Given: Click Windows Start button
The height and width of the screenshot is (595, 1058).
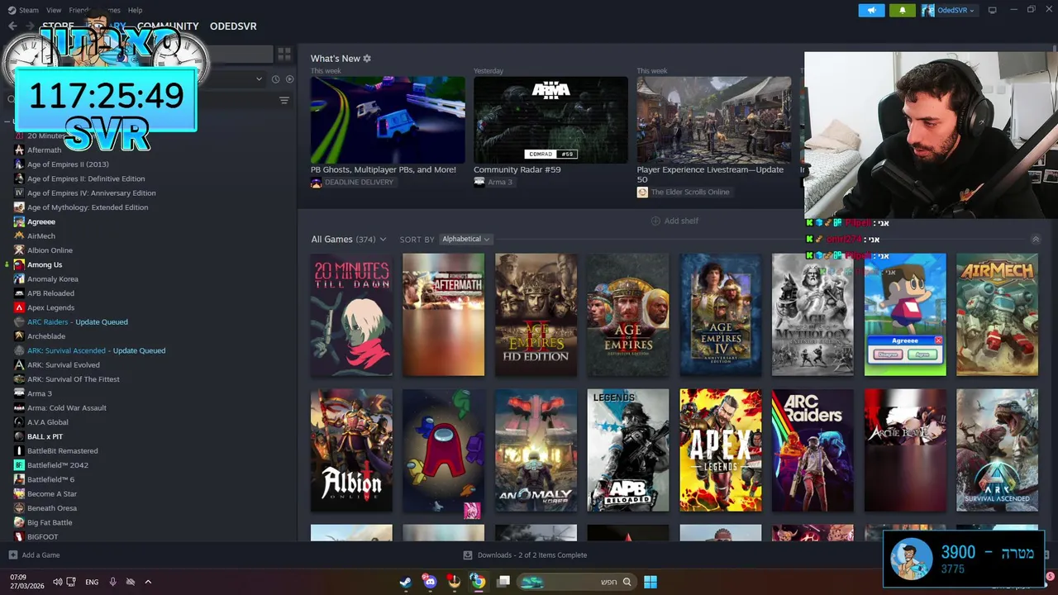Looking at the screenshot, I should (651, 582).
